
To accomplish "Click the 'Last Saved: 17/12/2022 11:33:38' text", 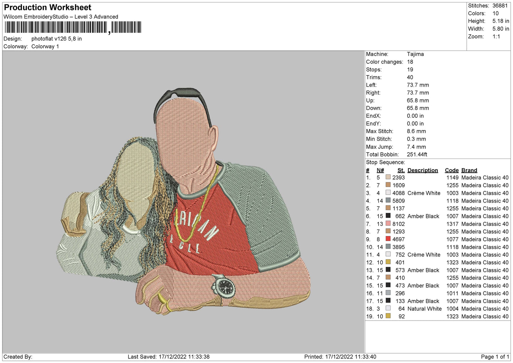I will 169,357.
